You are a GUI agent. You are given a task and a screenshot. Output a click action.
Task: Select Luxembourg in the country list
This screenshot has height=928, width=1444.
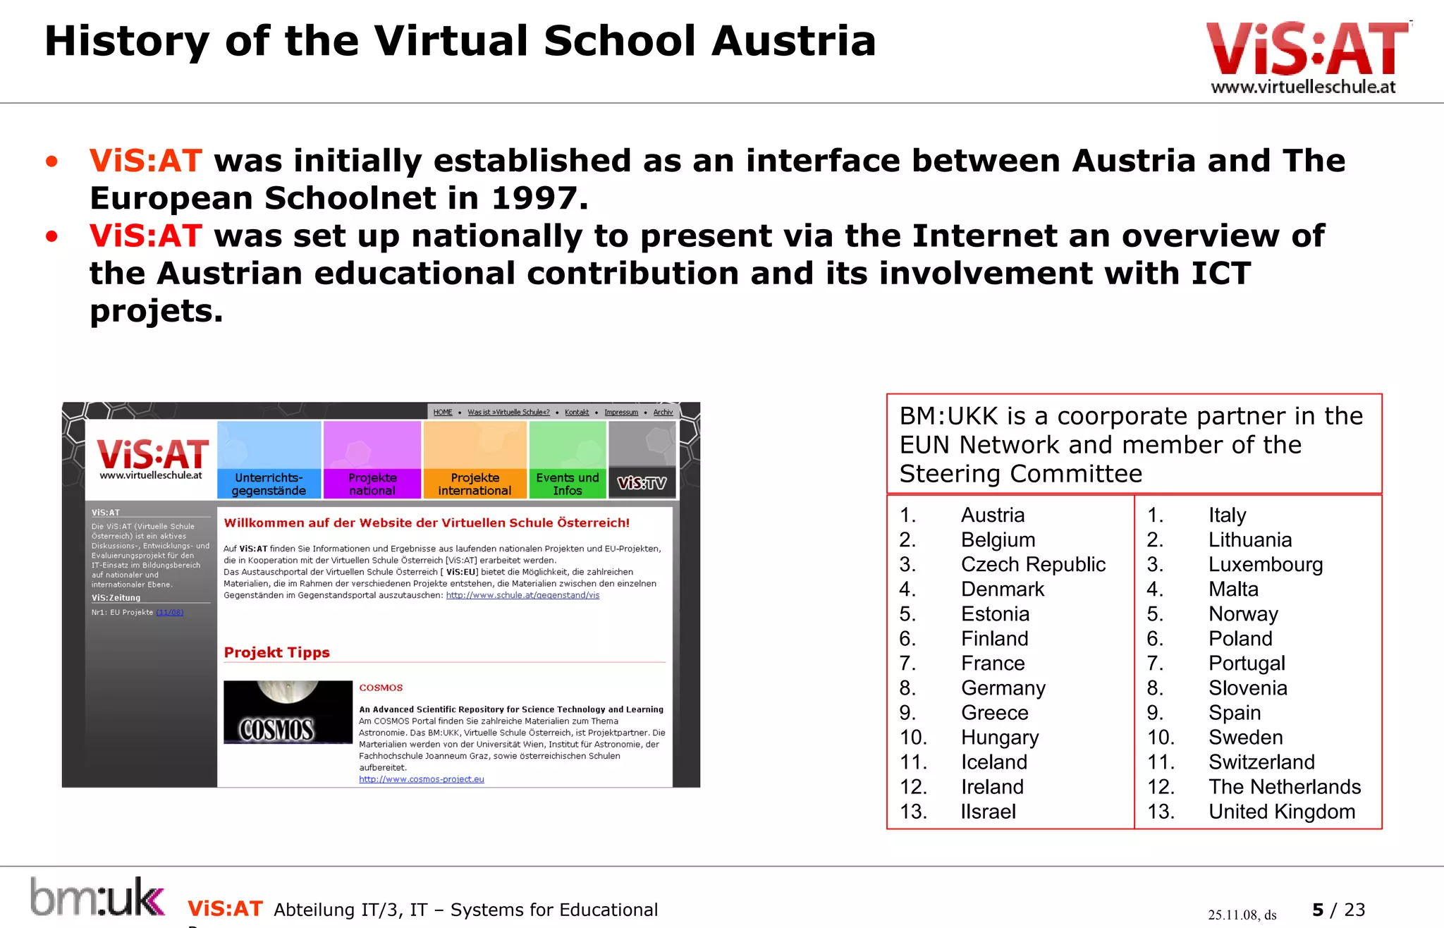click(1266, 564)
